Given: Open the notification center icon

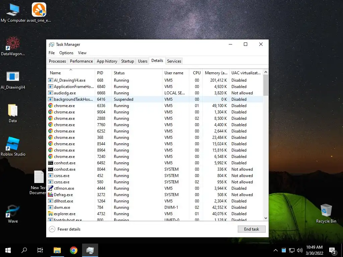Looking at the screenshot, I should [332, 251].
